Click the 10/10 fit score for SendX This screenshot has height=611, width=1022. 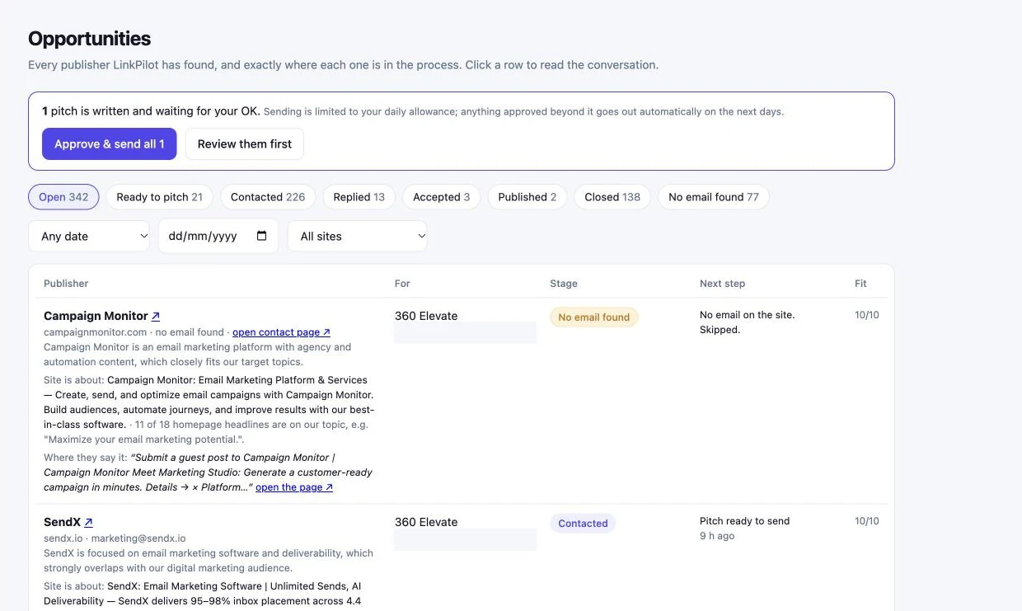tap(867, 521)
